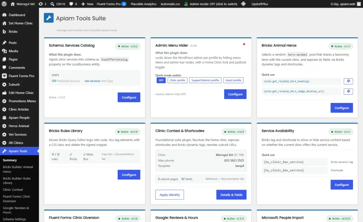Click the Suburb gear icon
This screenshot has width=363, height=222.
(x=4, y=85)
